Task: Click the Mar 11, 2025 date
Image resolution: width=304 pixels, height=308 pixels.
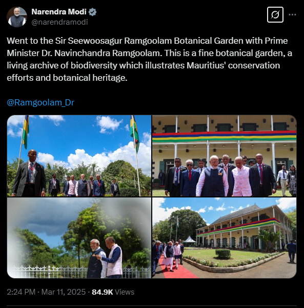Action: point(63,292)
